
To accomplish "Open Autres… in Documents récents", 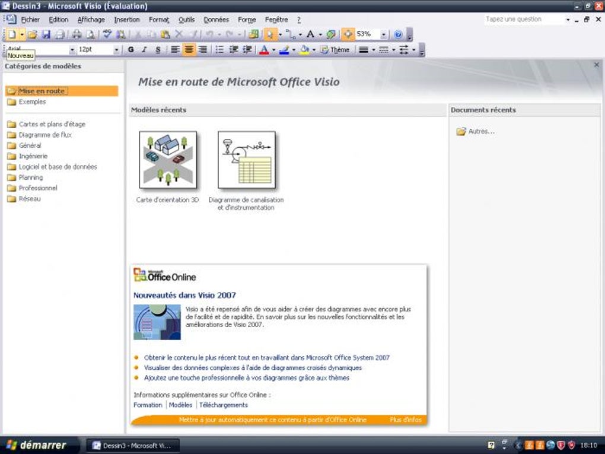I will point(475,132).
